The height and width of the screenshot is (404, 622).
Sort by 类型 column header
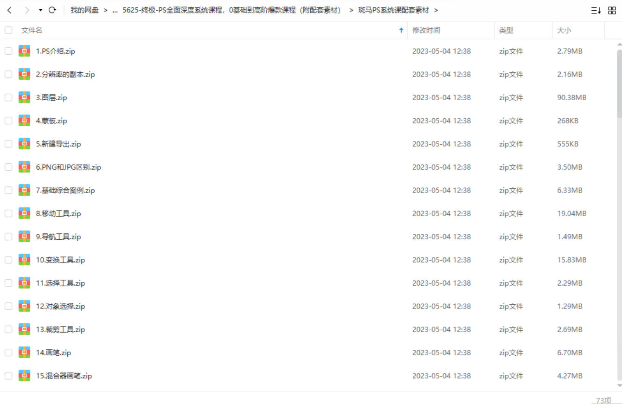tap(506, 30)
